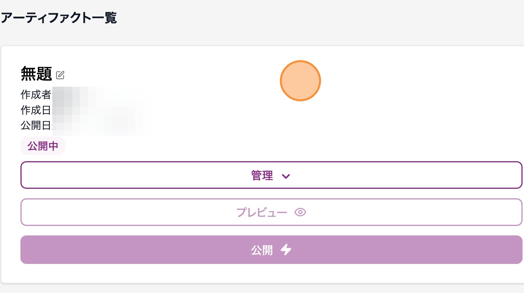Click the 作成者 label

36,94
